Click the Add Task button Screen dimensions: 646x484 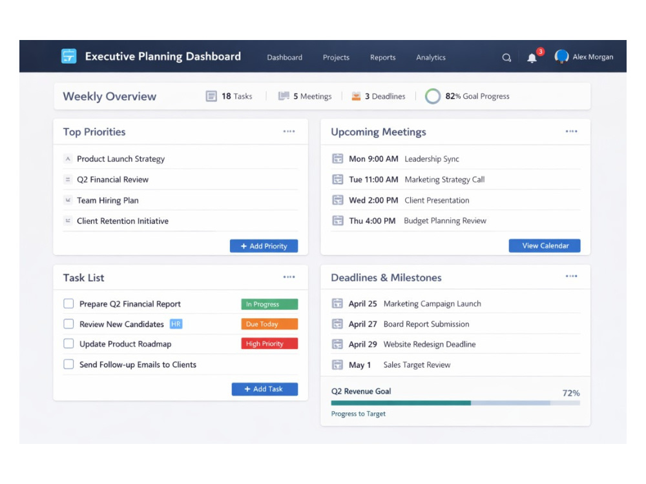pos(264,389)
